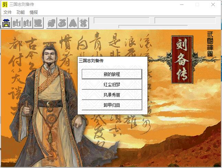The height and width of the screenshot is (168, 222).
Task: Close the 三国志刘备传 window
Action: point(213,4)
